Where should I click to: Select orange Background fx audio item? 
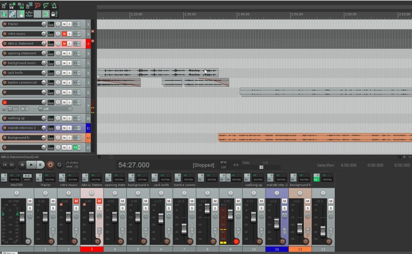click(315, 137)
